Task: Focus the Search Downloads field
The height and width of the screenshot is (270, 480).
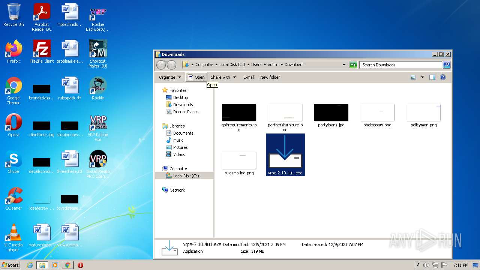Action: pos(401,65)
